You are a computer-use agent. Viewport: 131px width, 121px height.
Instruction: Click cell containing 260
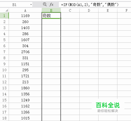25,21
